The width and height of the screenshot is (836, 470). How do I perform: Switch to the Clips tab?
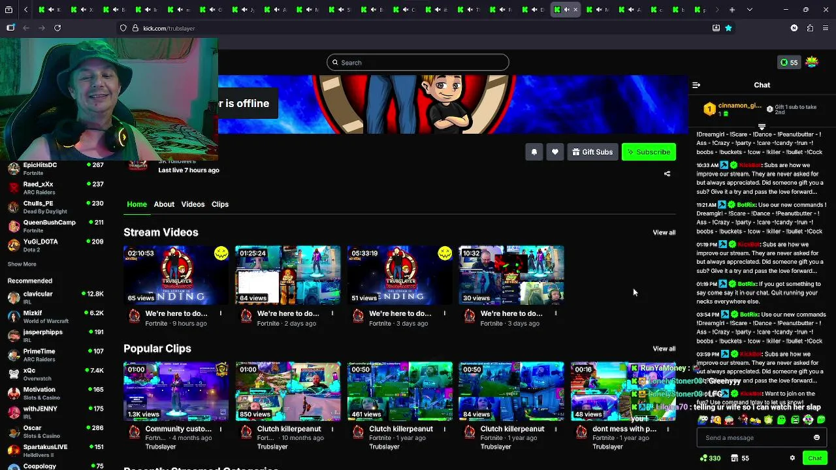[x=220, y=204]
